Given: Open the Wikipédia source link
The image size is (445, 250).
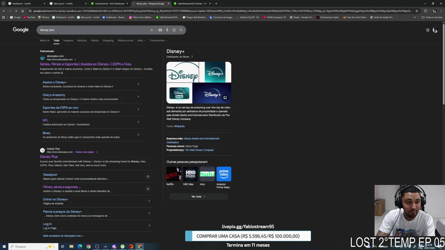Looking at the screenshot, I should pos(179,126).
